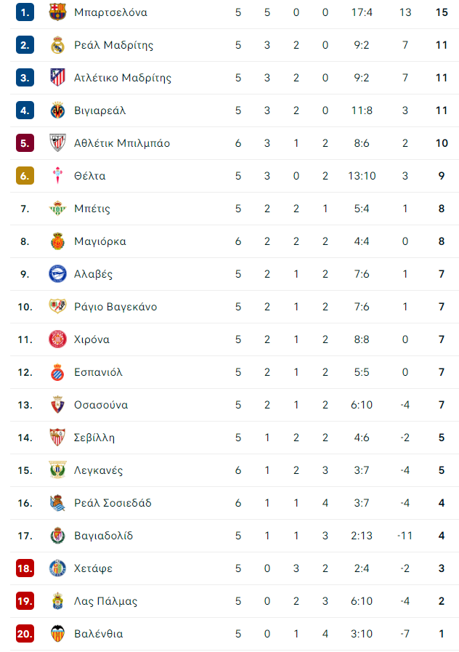Click the Real Madrid crest icon
Screen dimensions: 459x652
[57, 45]
